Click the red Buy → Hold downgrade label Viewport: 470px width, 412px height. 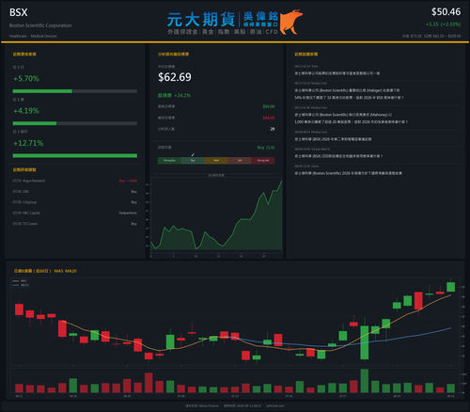[x=128, y=181]
